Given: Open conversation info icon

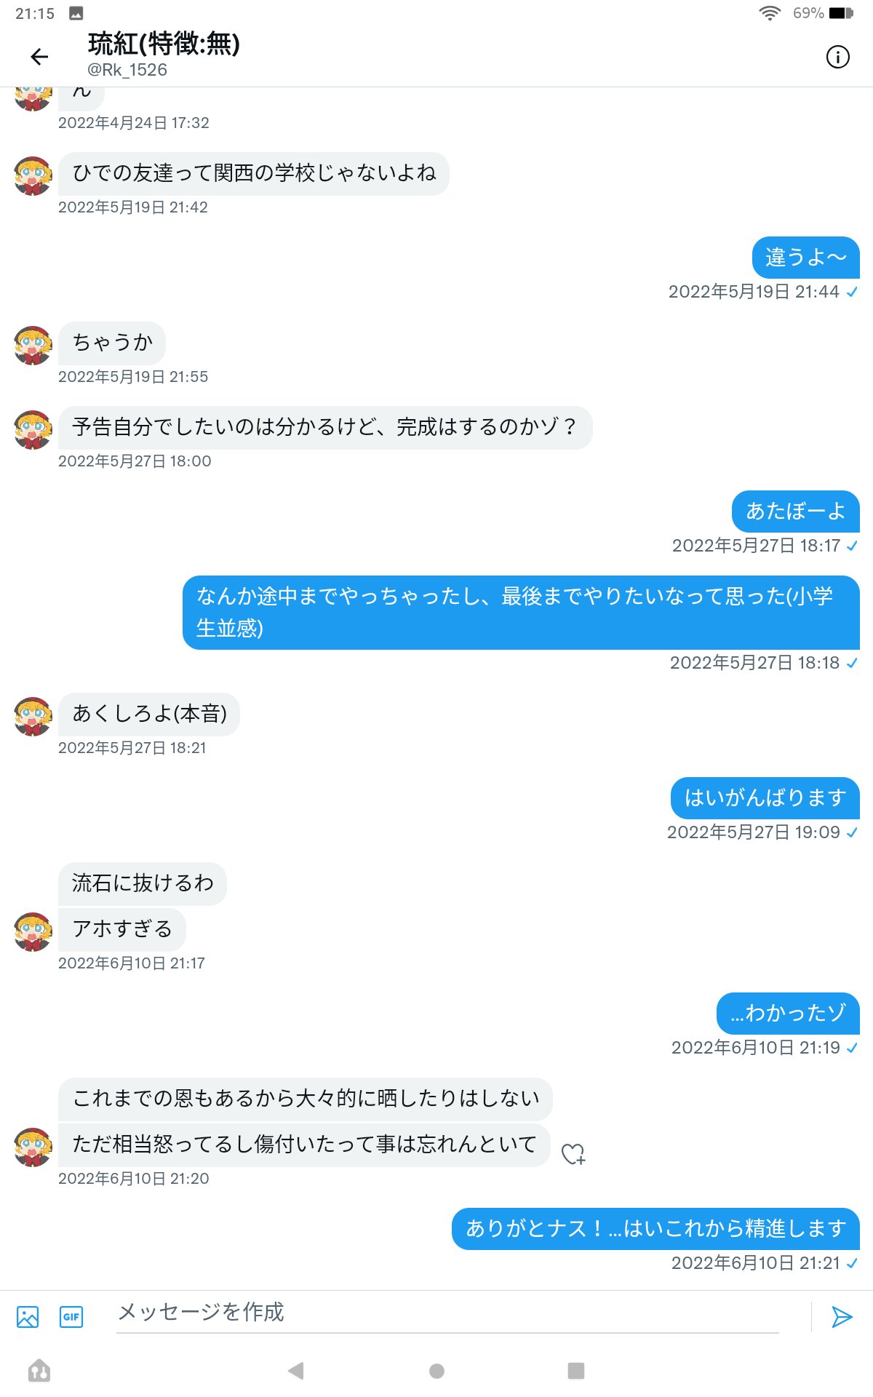Looking at the screenshot, I should point(837,57).
